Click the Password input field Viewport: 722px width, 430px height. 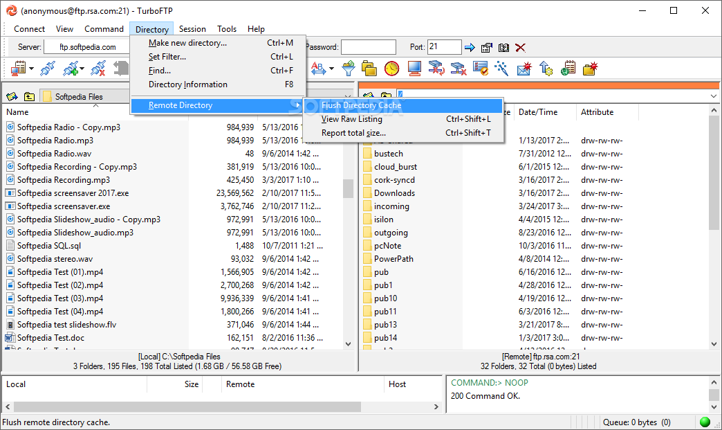point(369,47)
